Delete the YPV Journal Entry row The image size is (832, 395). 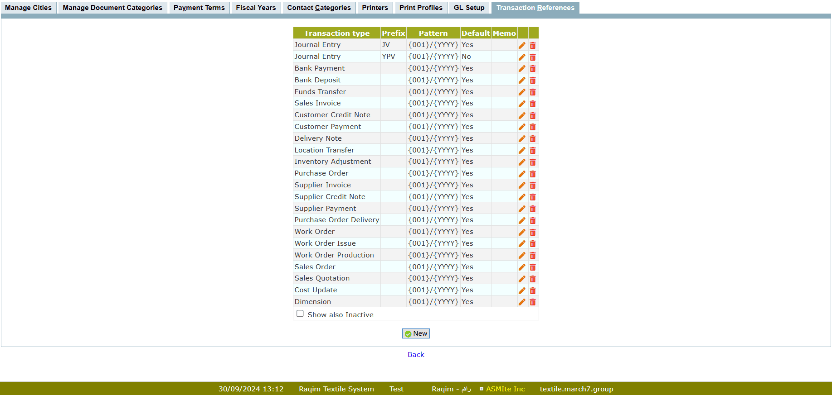pyautogui.click(x=533, y=57)
